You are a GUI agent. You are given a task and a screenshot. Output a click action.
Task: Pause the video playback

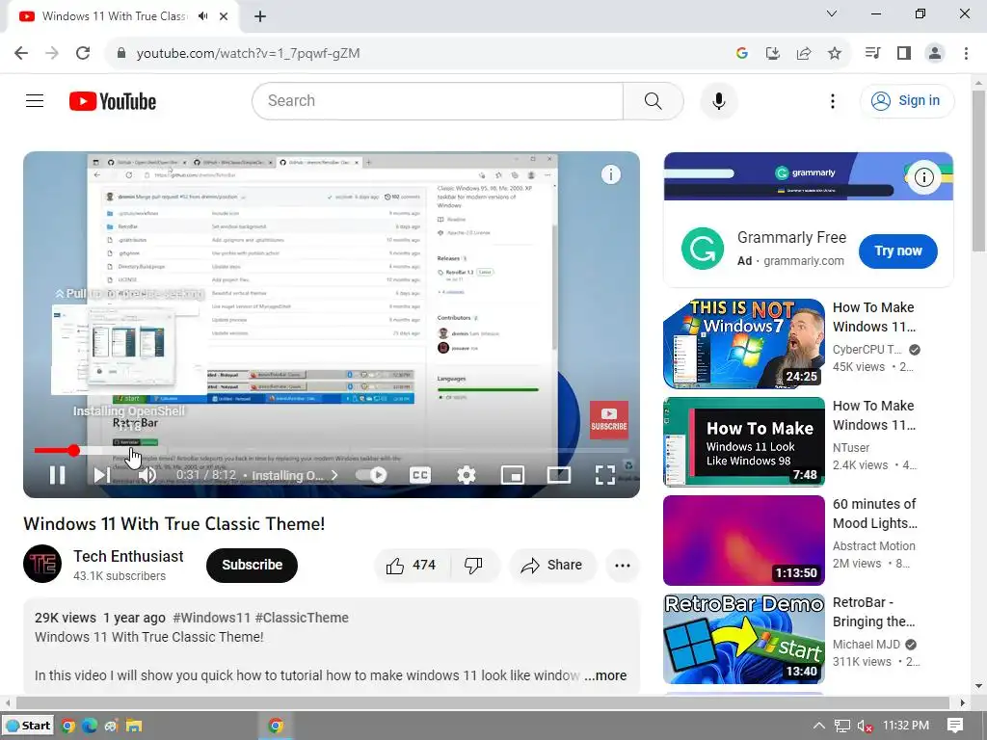[57, 475]
